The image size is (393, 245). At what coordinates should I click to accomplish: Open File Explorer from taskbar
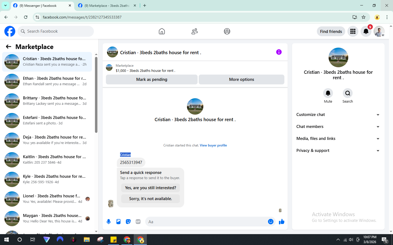pyautogui.click(x=87, y=240)
